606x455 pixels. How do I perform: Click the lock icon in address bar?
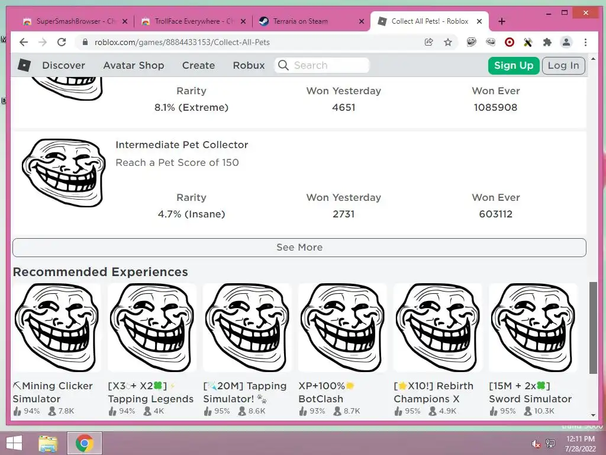tap(85, 42)
